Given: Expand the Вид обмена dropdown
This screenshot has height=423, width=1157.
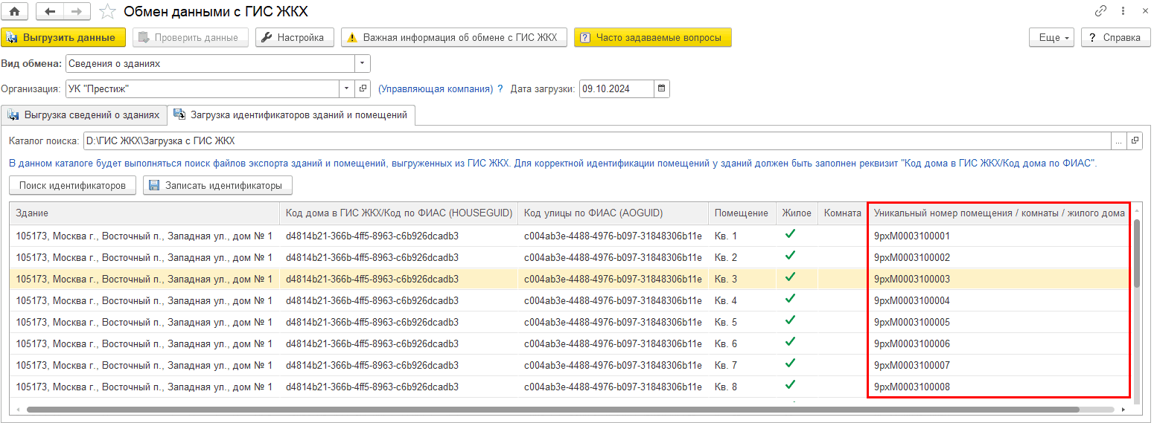Looking at the screenshot, I should pyautogui.click(x=362, y=63).
